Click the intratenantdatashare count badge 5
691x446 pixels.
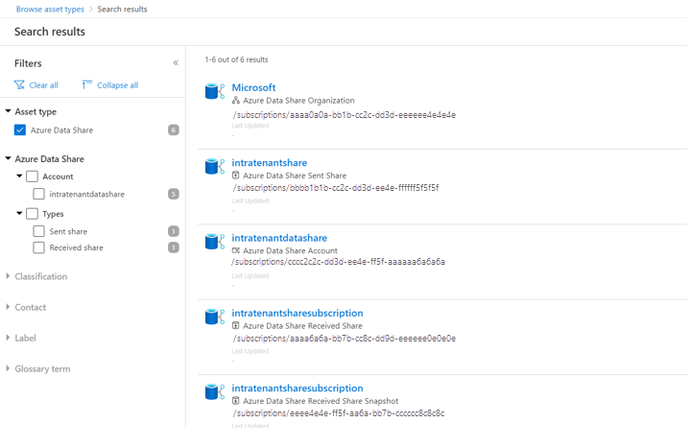point(174,194)
